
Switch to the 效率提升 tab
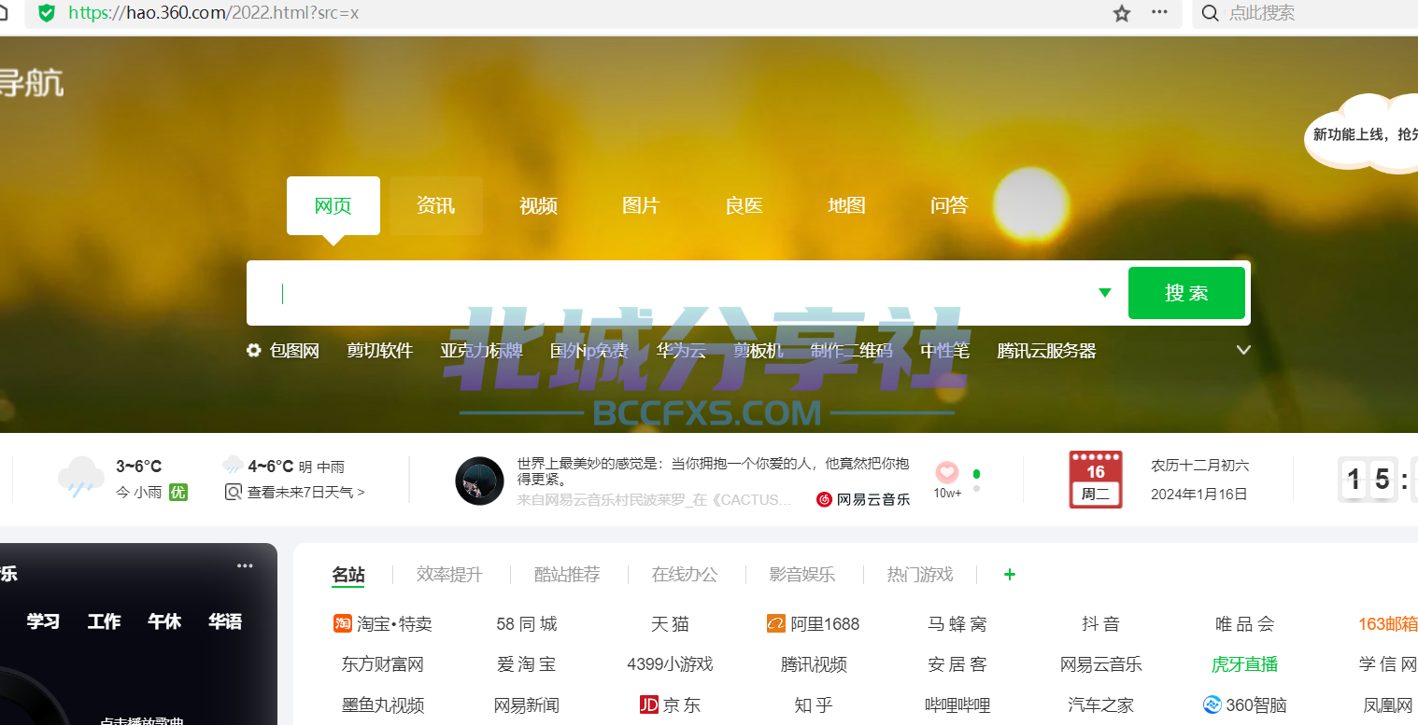(449, 574)
